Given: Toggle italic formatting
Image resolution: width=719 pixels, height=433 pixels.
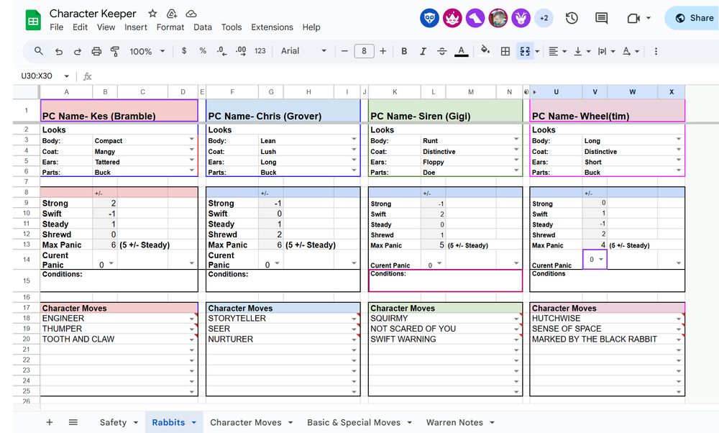Looking at the screenshot, I should 422,51.
